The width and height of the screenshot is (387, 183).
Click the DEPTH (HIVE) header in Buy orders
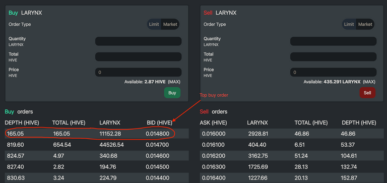click(x=22, y=123)
